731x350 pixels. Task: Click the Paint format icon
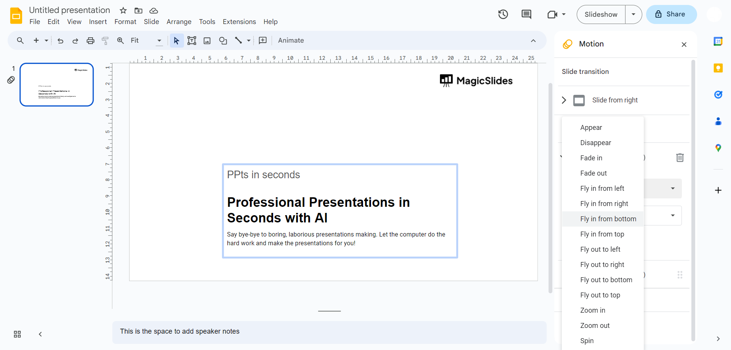pyautogui.click(x=105, y=40)
